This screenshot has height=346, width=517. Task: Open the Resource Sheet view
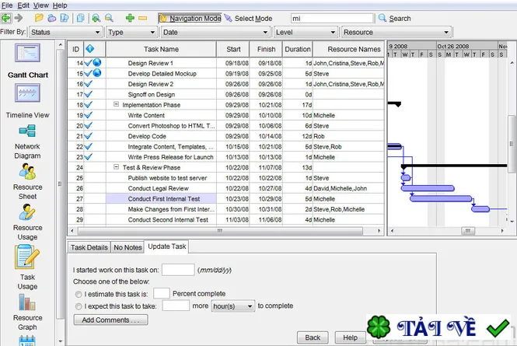tap(27, 172)
